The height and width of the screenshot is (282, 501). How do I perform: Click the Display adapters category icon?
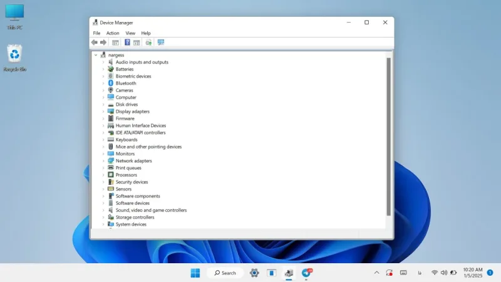[x=111, y=112]
